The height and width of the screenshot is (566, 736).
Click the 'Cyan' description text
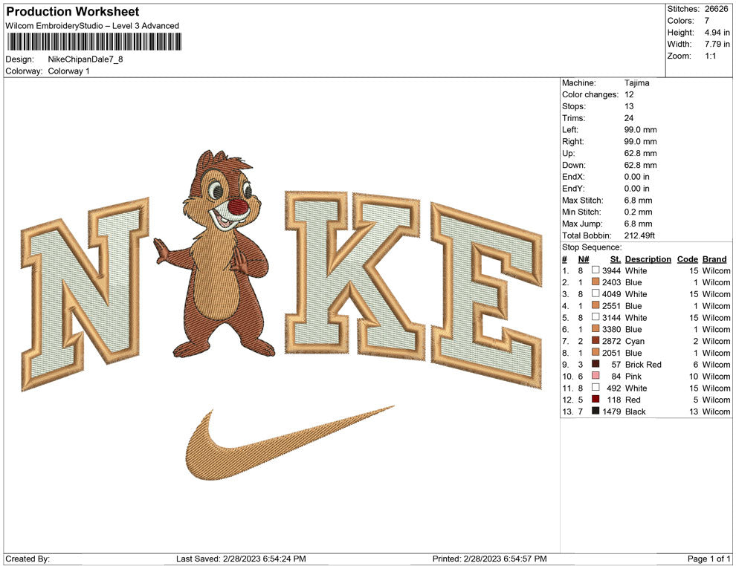pyautogui.click(x=635, y=341)
